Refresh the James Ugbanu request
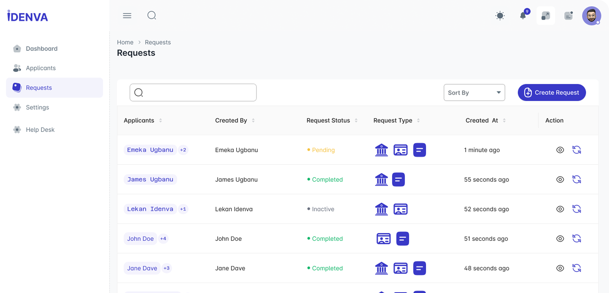 tap(576, 179)
